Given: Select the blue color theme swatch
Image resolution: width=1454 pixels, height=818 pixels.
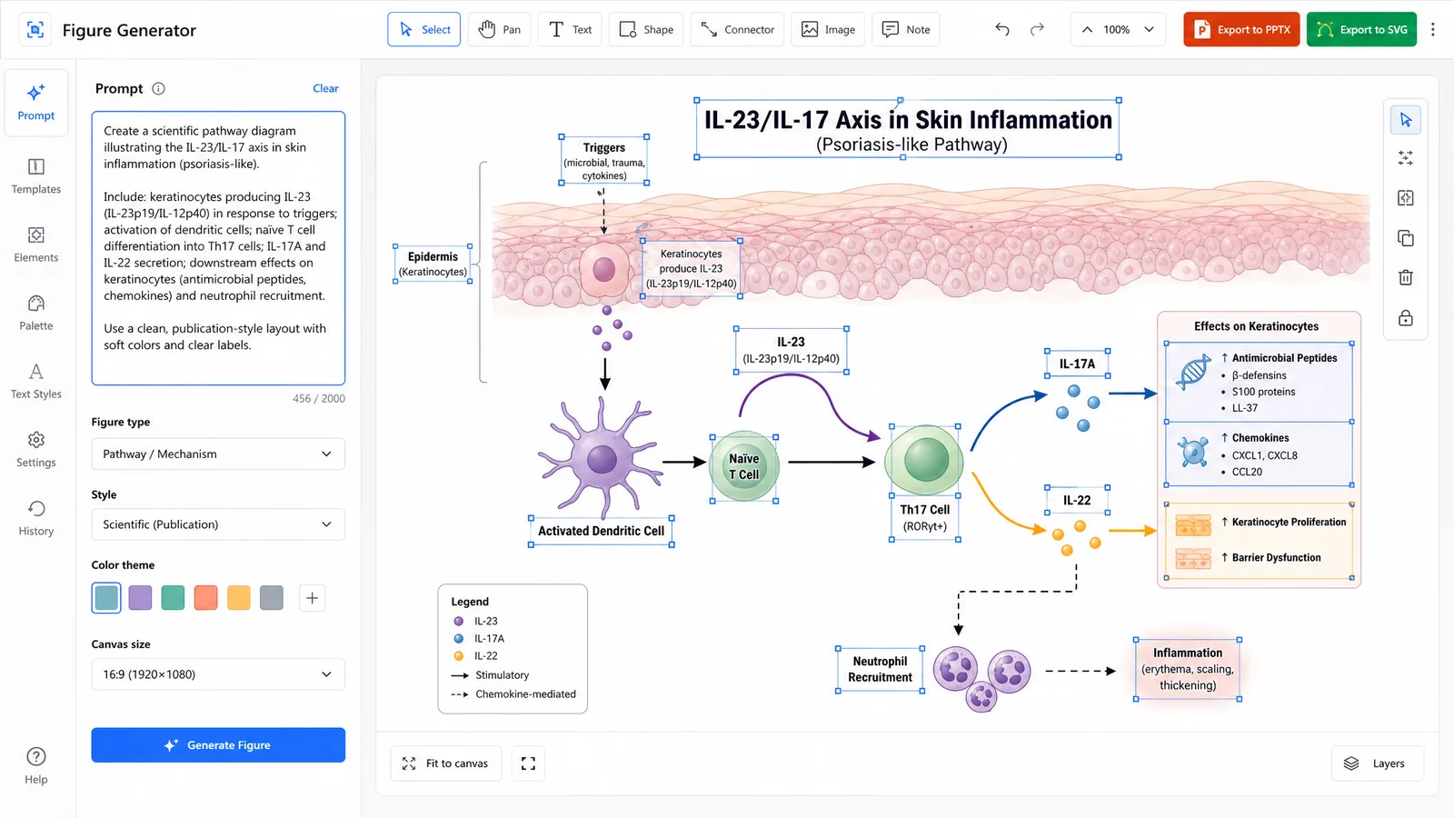Looking at the screenshot, I should [x=106, y=597].
